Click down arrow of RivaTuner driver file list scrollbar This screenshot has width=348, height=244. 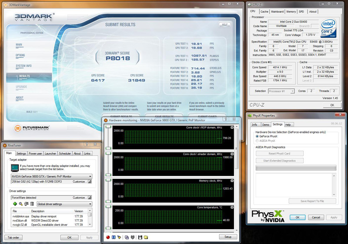tap(90, 224)
